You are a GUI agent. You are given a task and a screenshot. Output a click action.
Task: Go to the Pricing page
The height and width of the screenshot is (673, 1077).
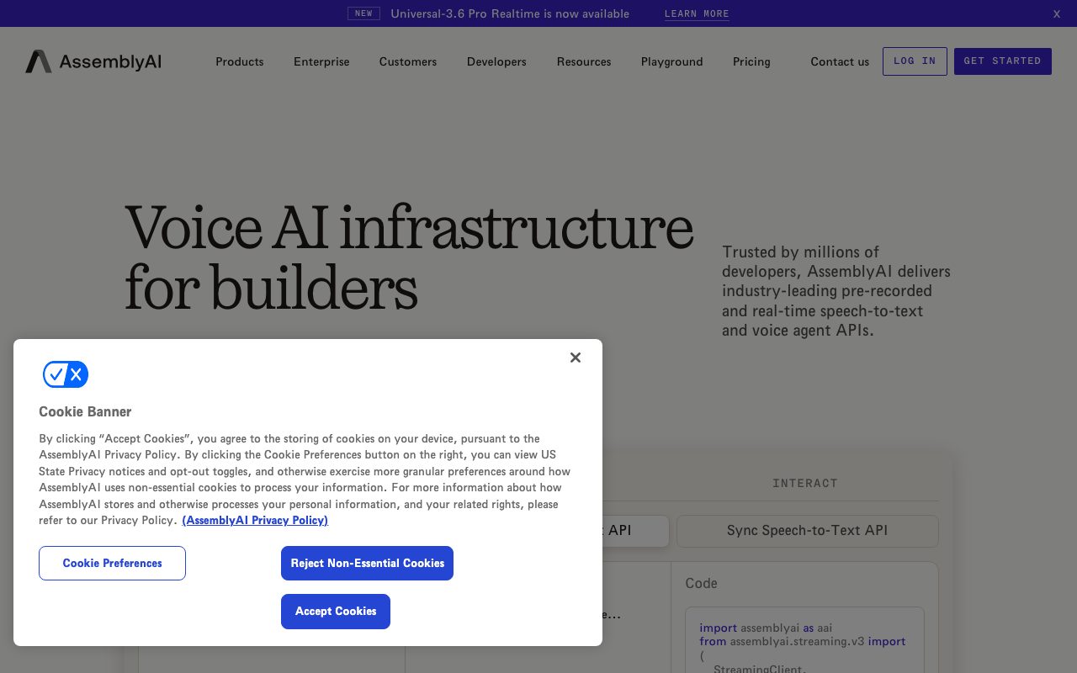[x=751, y=61]
